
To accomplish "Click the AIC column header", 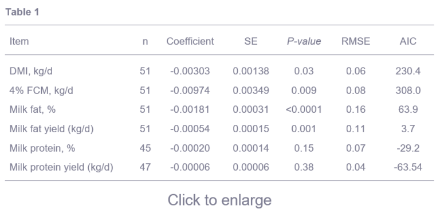I will pyautogui.click(x=408, y=41).
